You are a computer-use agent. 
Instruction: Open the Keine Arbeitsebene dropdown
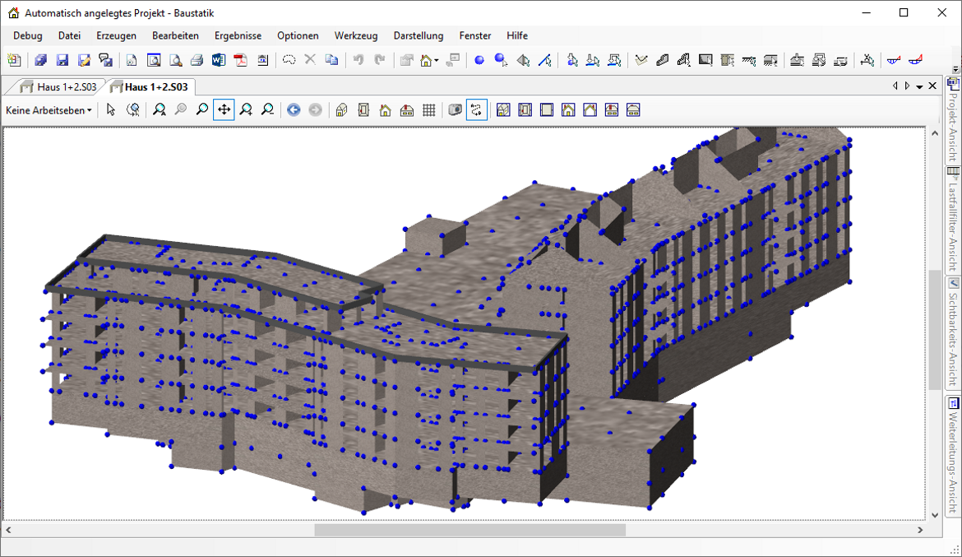point(49,110)
